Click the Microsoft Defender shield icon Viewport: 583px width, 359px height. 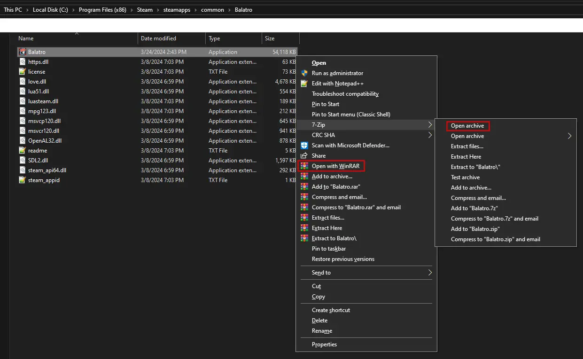[304, 145]
